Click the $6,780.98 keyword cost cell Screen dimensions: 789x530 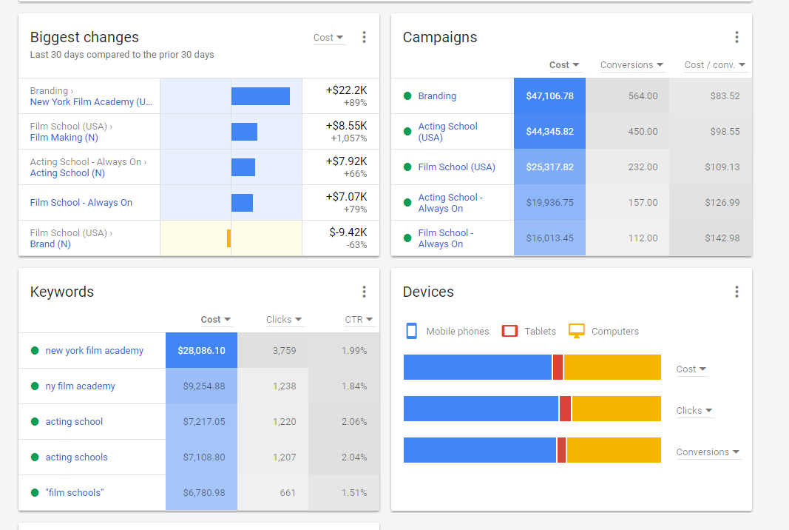pos(201,493)
